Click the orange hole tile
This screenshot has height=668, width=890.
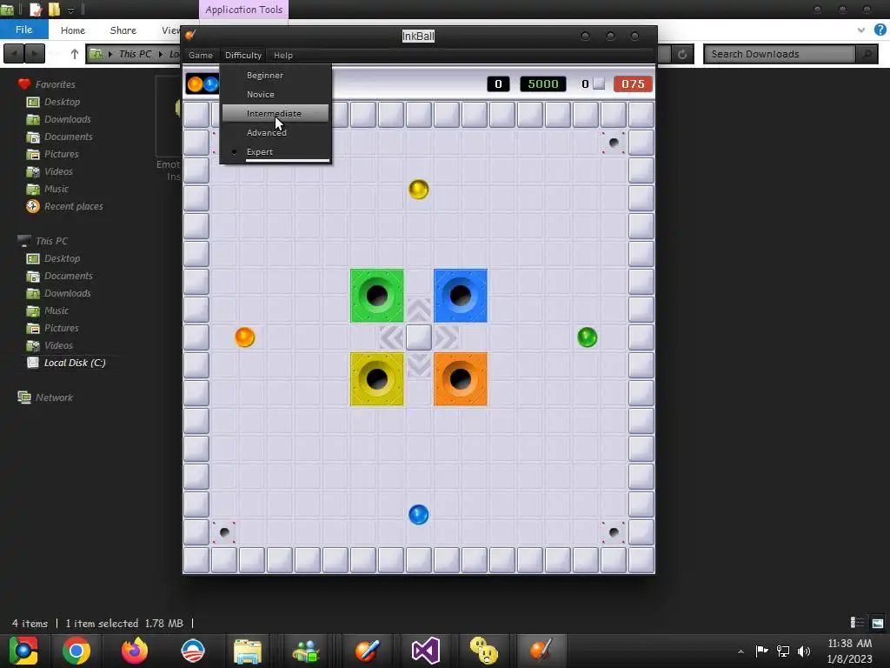pos(461,379)
